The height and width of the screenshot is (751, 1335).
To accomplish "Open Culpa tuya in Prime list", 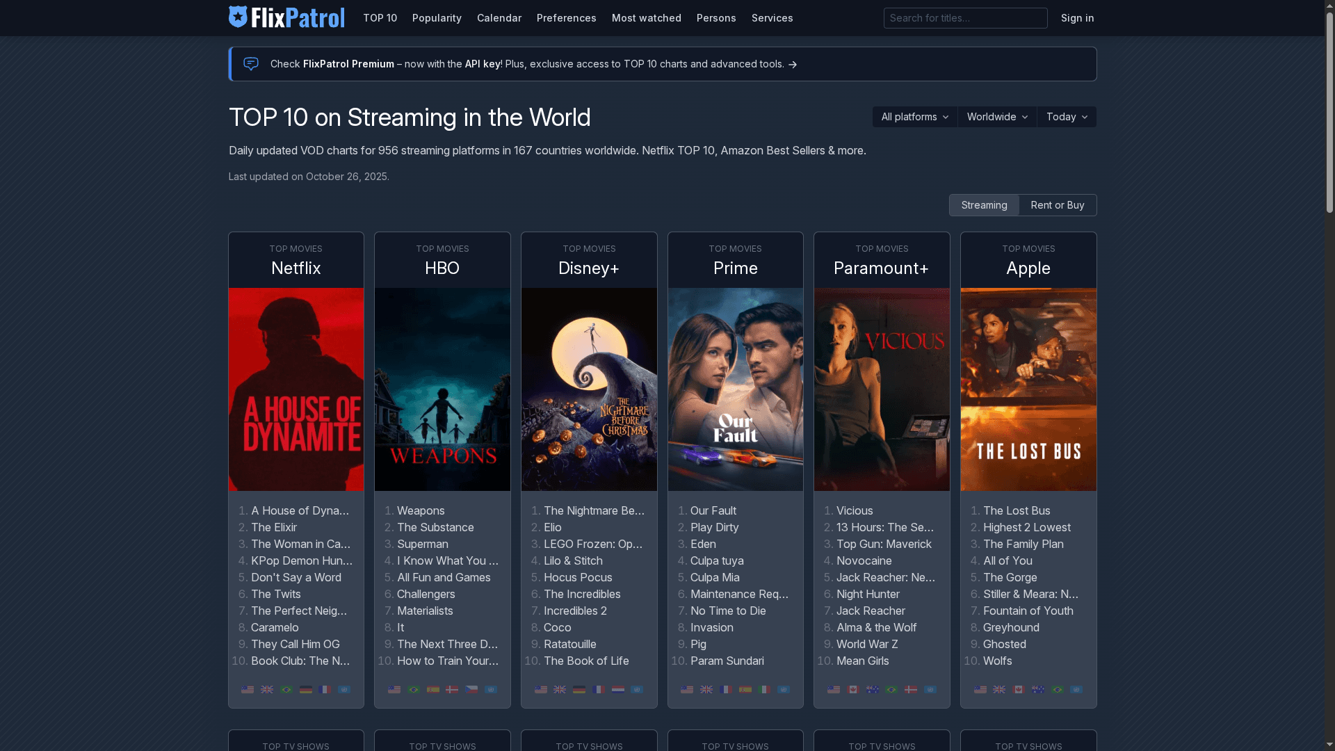I will pyautogui.click(x=717, y=560).
